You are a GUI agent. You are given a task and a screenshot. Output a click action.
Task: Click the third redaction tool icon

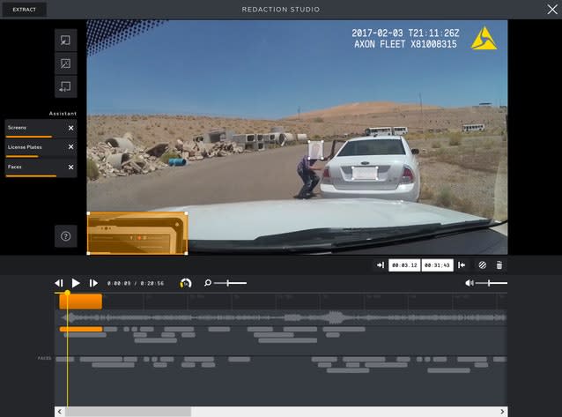click(65, 86)
